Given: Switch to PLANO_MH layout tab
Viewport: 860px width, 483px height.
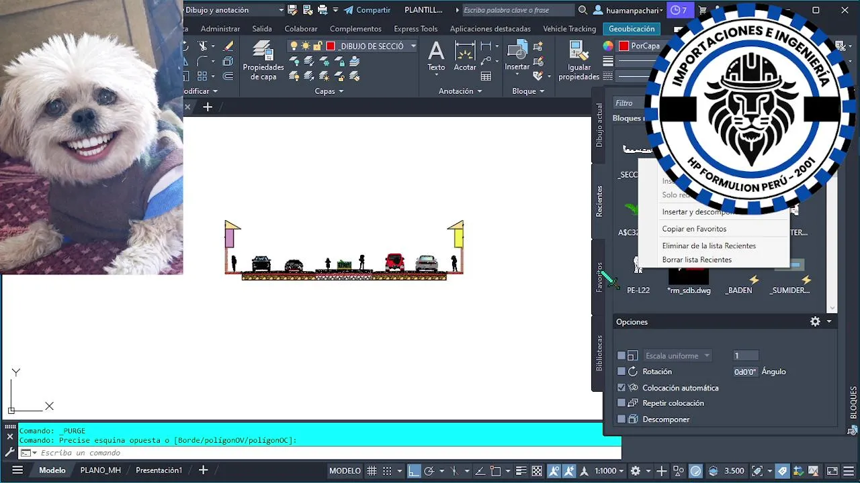Looking at the screenshot, I should point(101,470).
